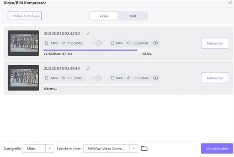Cancel compression of 20220810024232 with Abbrechen

coord(215,43)
